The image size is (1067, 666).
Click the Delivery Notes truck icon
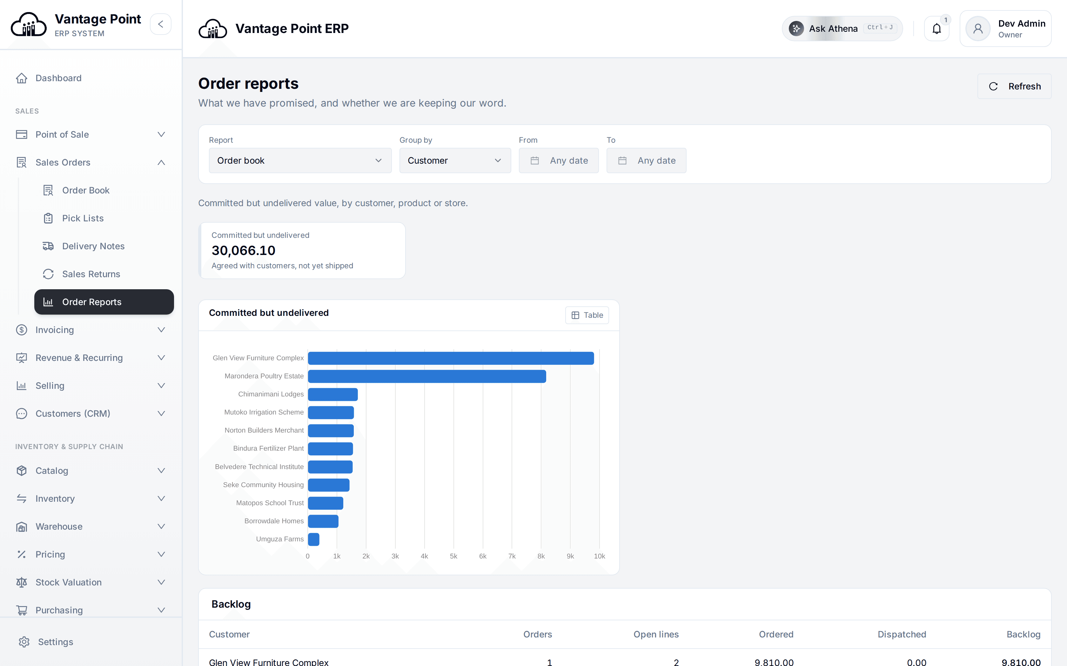point(48,246)
